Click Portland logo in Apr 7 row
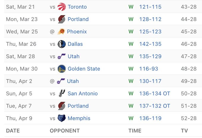This screenshot has height=138, width=202. (61, 106)
